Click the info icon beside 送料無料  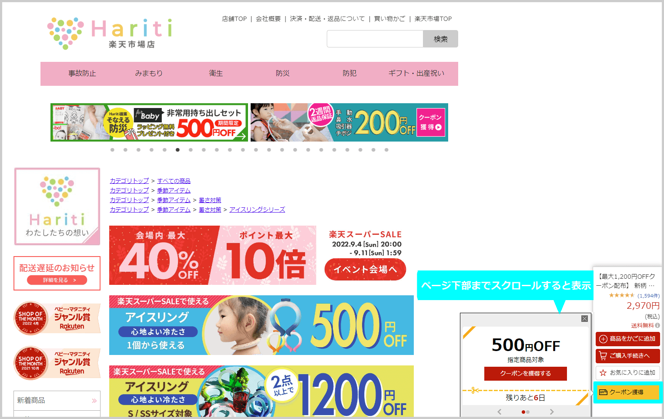[x=657, y=325]
